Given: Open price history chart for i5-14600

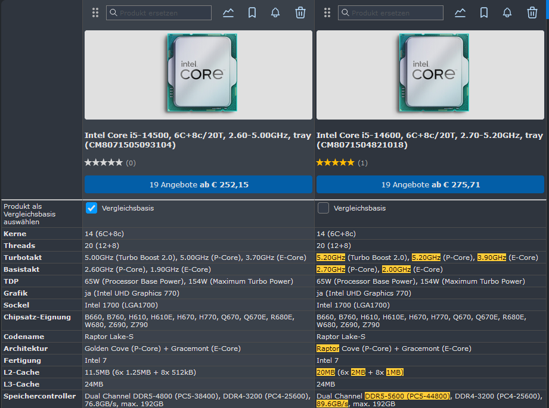Looking at the screenshot, I should pos(460,13).
